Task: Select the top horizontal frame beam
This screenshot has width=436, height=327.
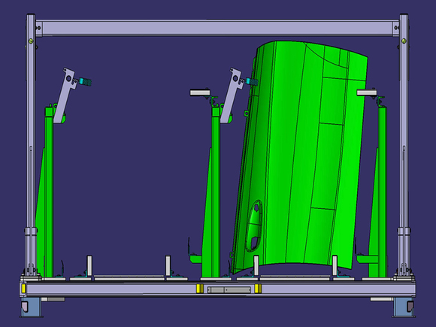Action: (217, 28)
